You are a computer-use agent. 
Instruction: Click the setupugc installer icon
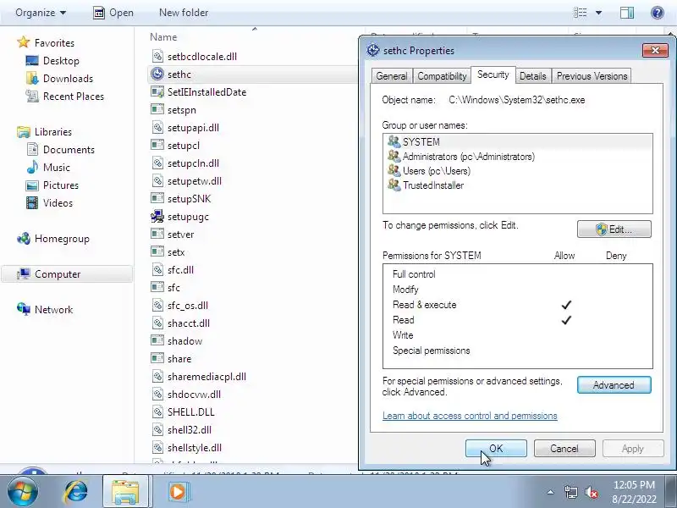(x=157, y=216)
